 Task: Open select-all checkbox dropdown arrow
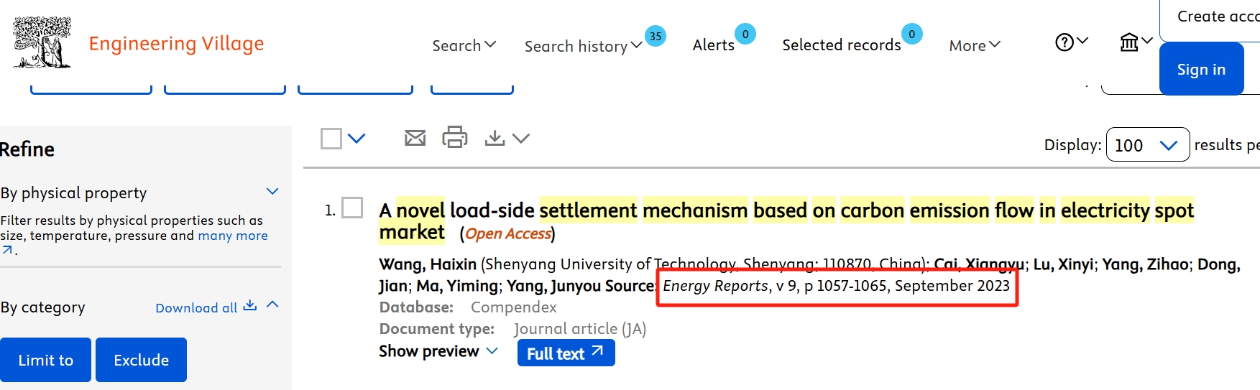[357, 138]
